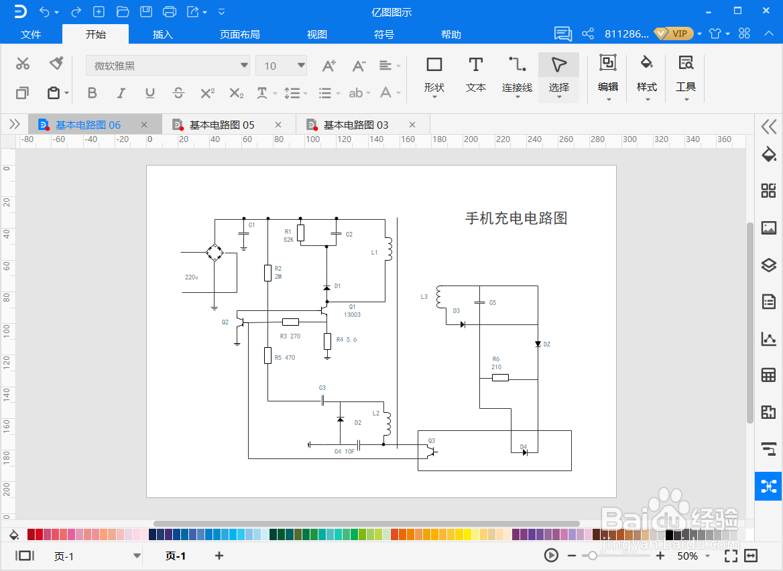Open the 样式 fill style tool
This screenshot has width=783, height=571.
pyautogui.click(x=646, y=74)
